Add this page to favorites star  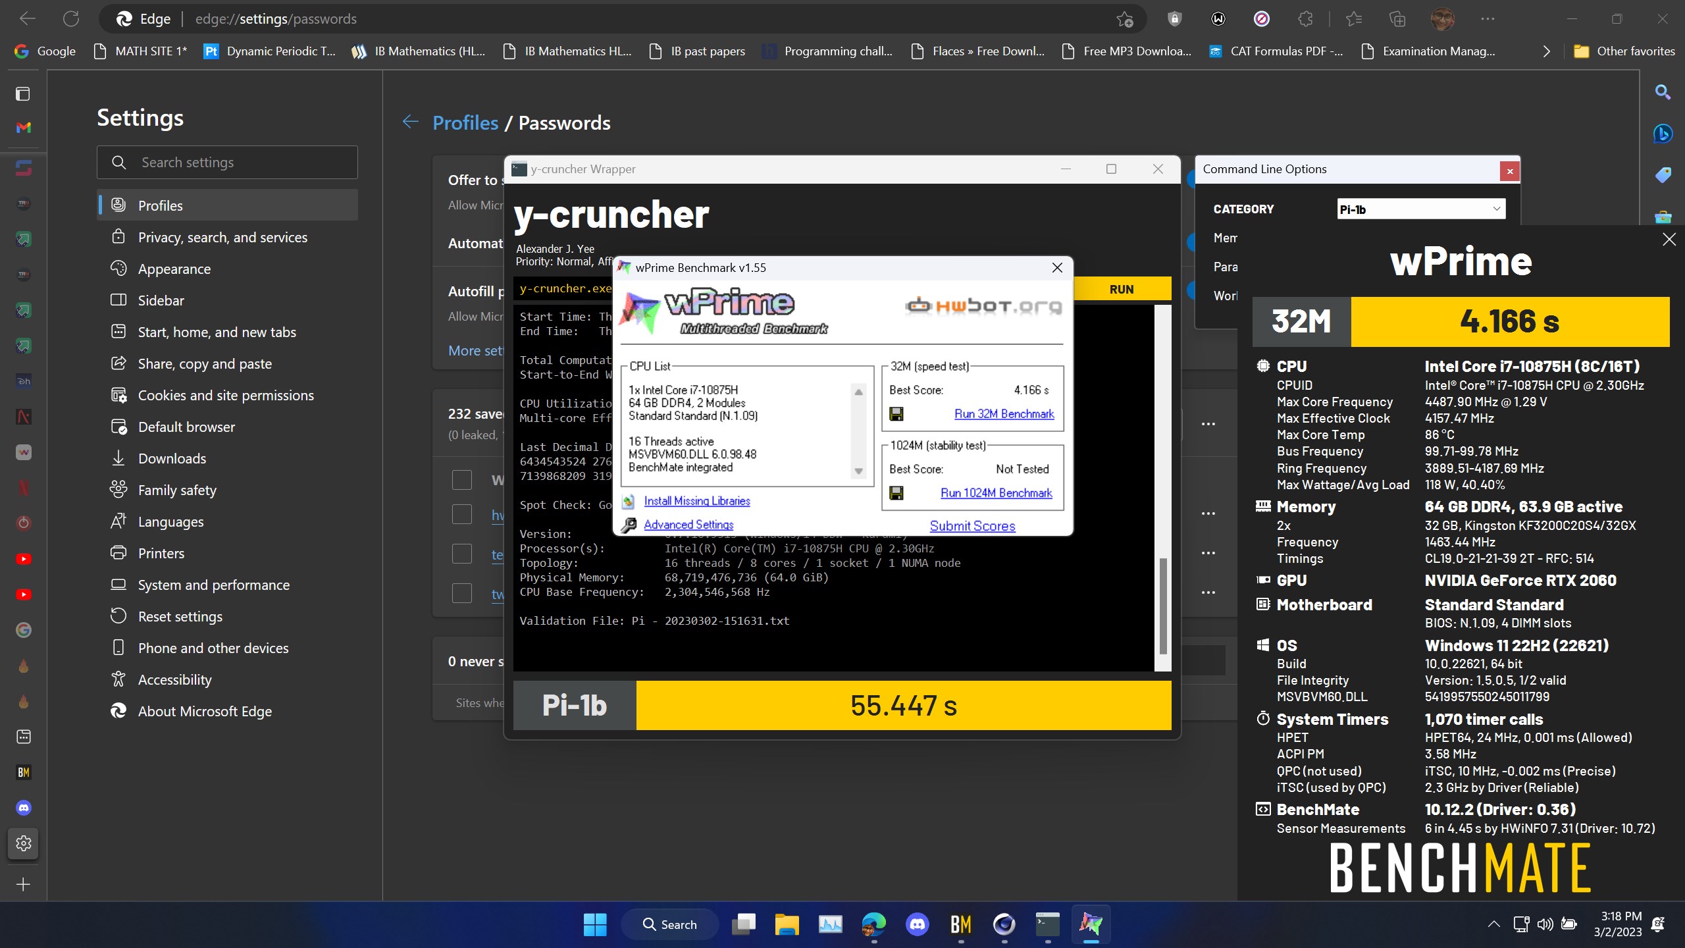click(x=1125, y=19)
